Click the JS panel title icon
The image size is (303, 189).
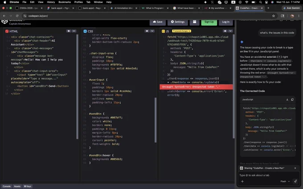click(x=163, y=31)
